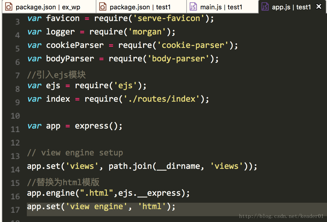Click app.engine on line 16
The image size is (327, 222).
pyautogui.click(x=51, y=193)
